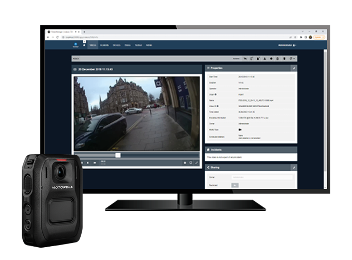Click the street video preview frame
The width and height of the screenshot is (352, 260).
click(x=136, y=112)
